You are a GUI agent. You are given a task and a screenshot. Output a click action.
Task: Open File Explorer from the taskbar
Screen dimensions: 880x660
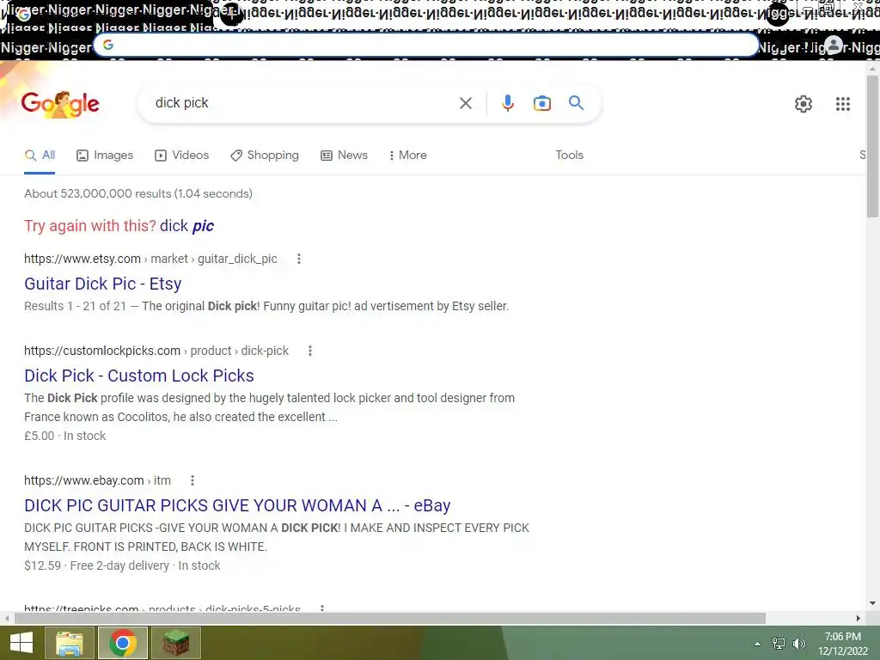pos(70,643)
